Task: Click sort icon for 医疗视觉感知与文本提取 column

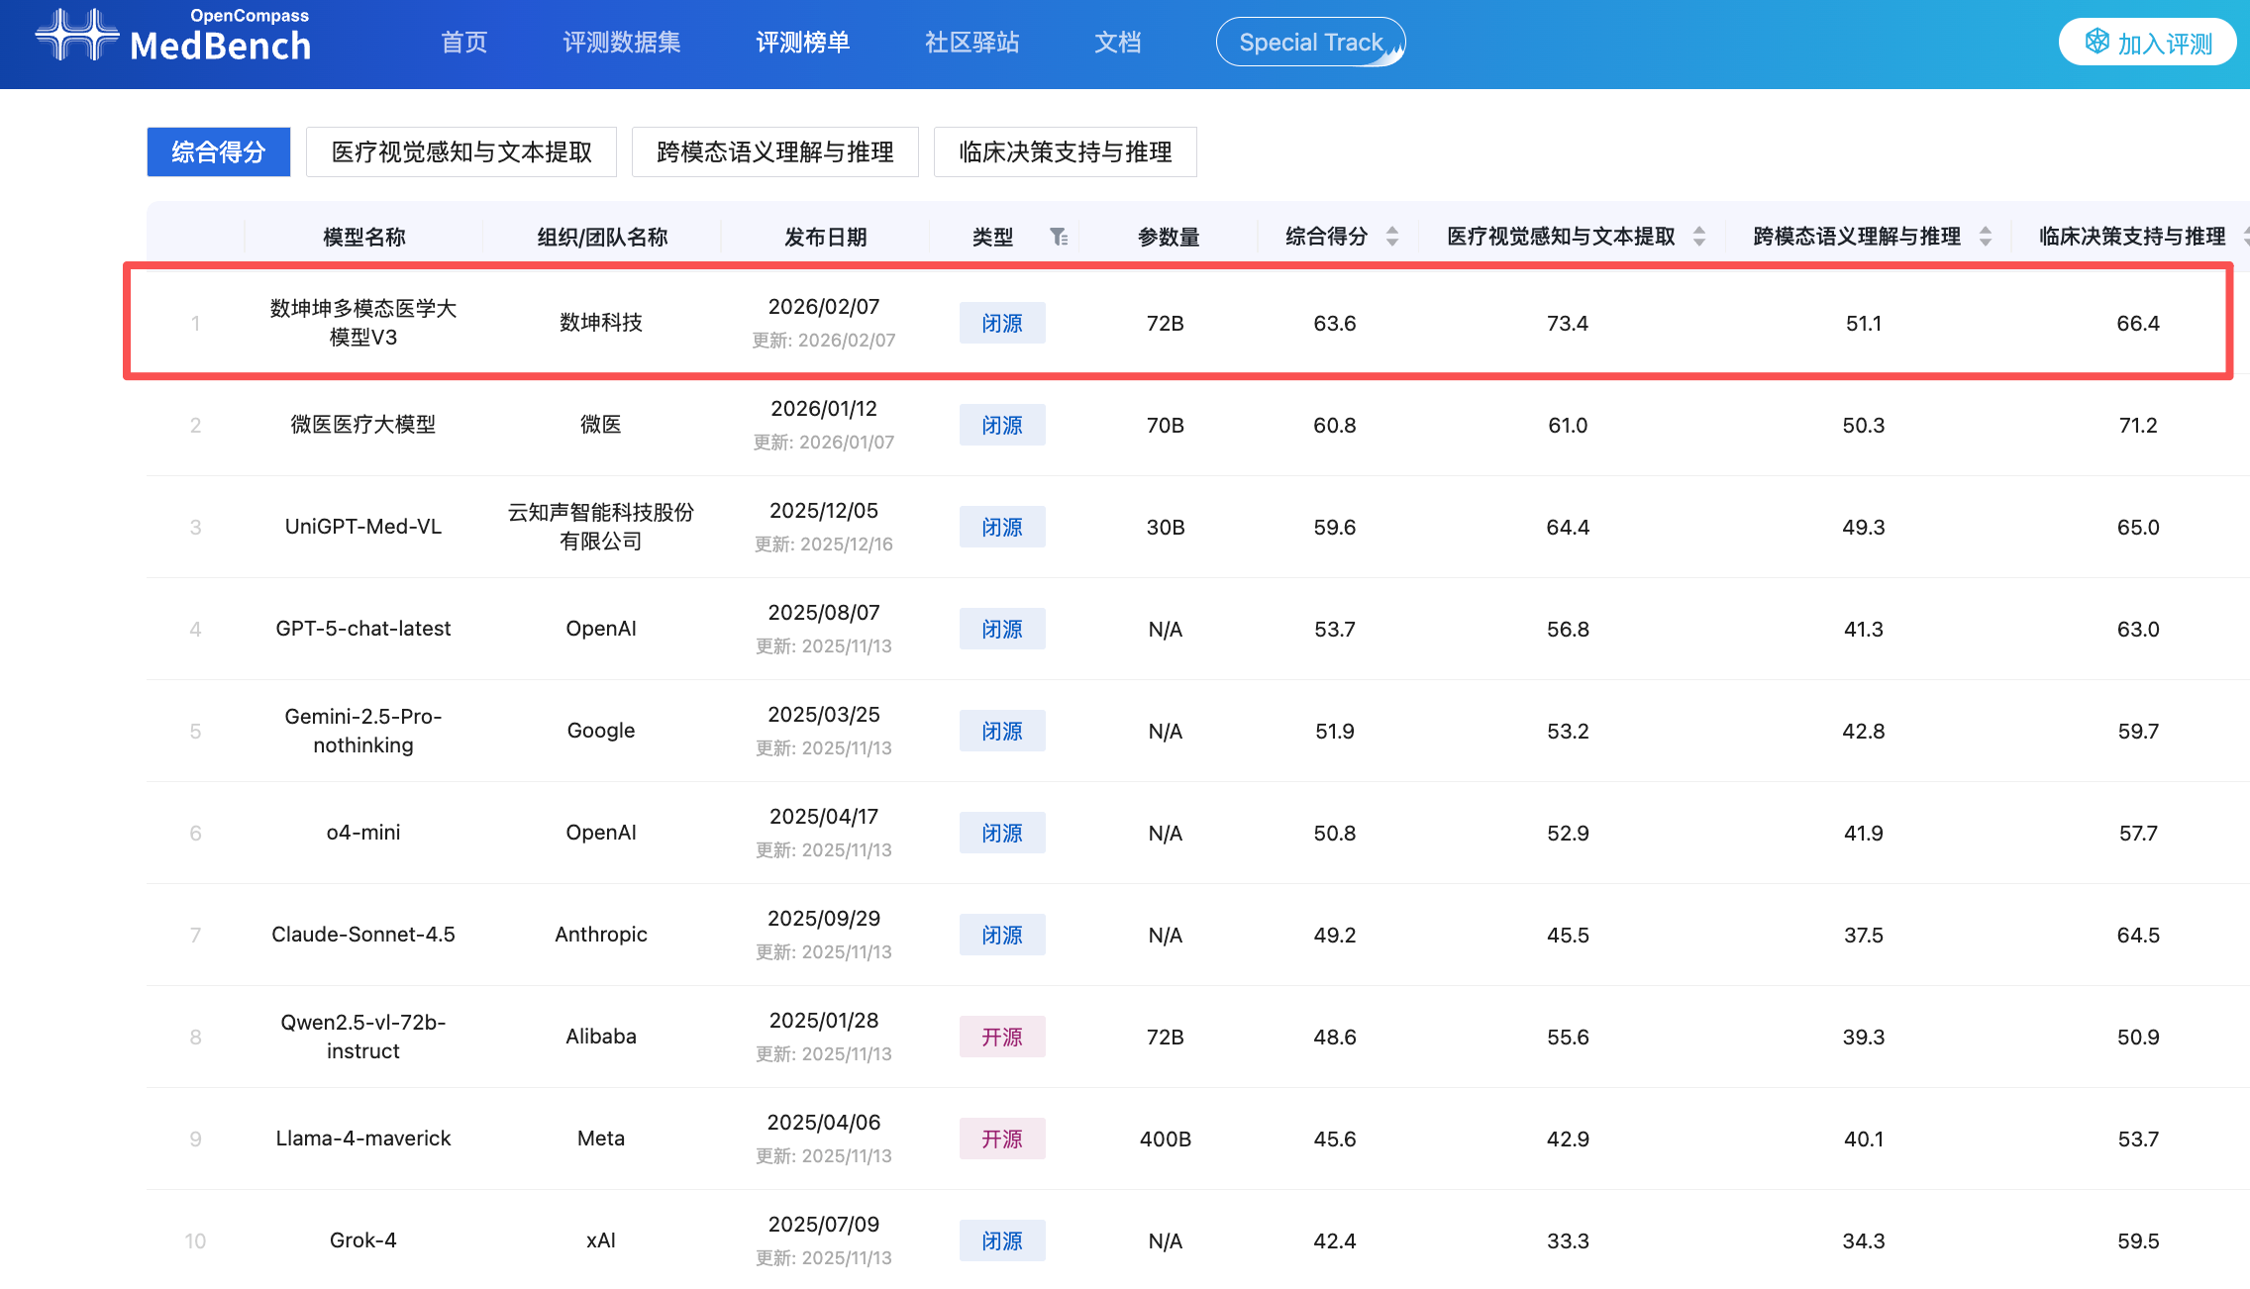Action: click(x=1697, y=237)
